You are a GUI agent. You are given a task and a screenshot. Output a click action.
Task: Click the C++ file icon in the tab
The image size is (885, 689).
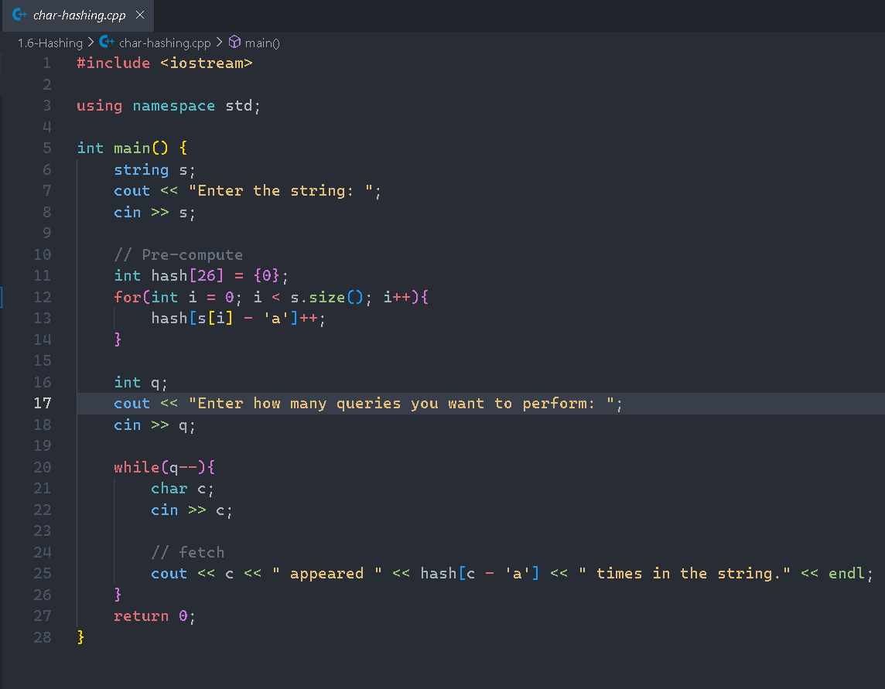pyautogui.click(x=20, y=15)
